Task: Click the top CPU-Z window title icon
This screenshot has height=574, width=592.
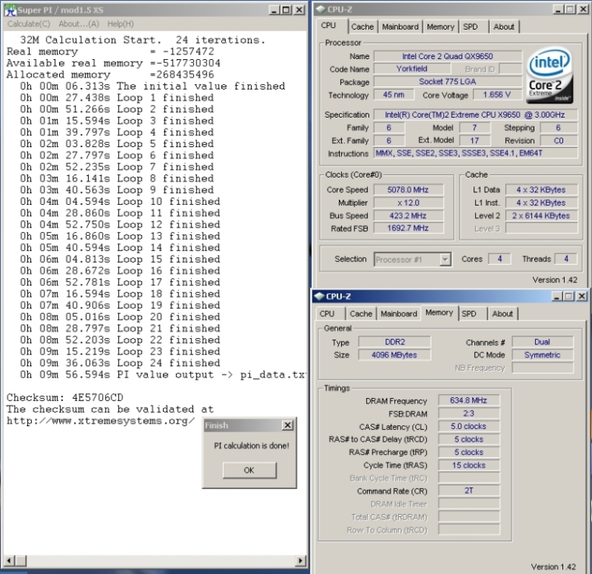Action: pyautogui.click(x=321, y=9)
